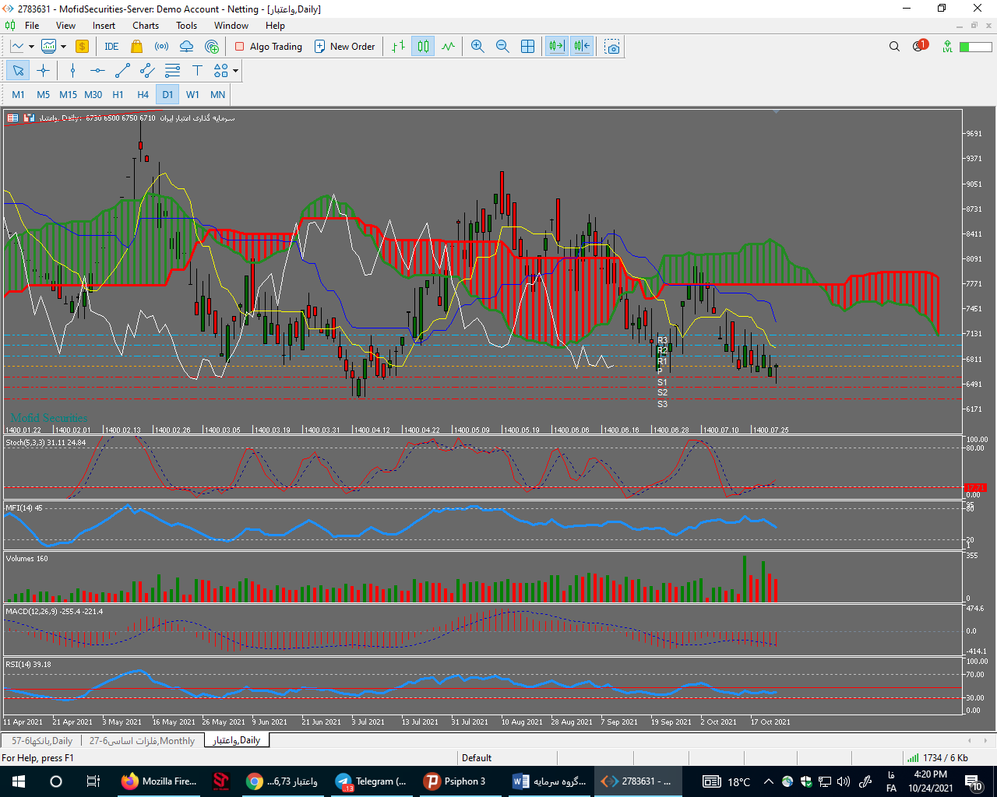
Task: Open the Charts menu
Action: (146, 26)
